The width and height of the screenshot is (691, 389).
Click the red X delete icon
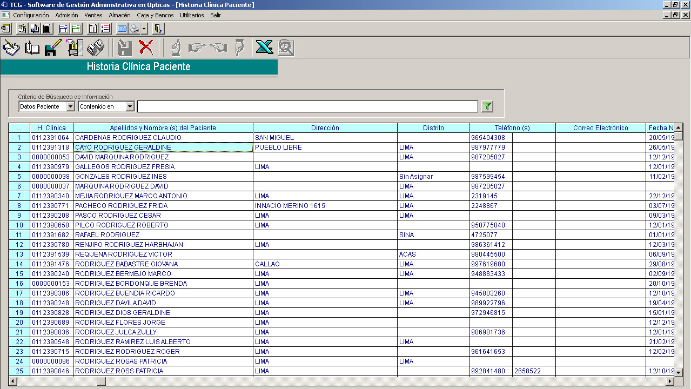pyautogui.click(x=146, y=48)
